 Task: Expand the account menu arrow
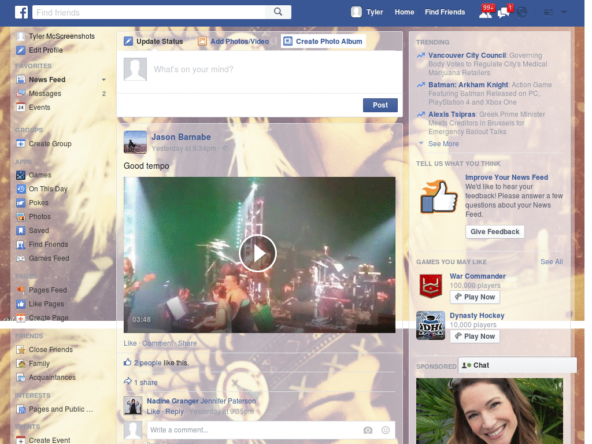point(564,12)
